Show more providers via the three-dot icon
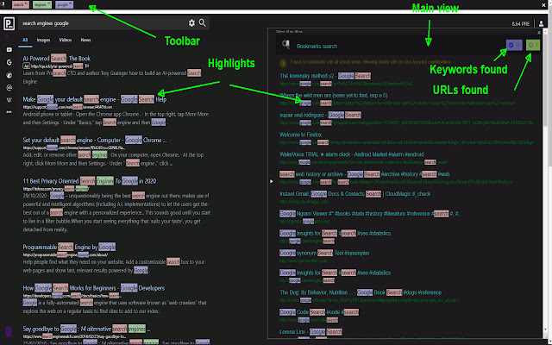Viewport: 552px width, 345px height. [9, 112]
